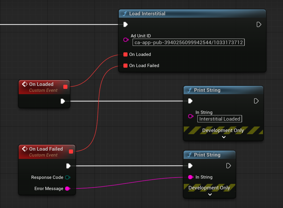Viewport: 283px width, 208px height.
Task: Click exec output pin of Interstitial Loaded Print String
Action: pyautogui.click(x=256, y=101)
